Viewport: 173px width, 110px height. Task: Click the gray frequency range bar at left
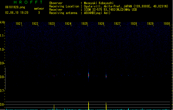[5, 79]
